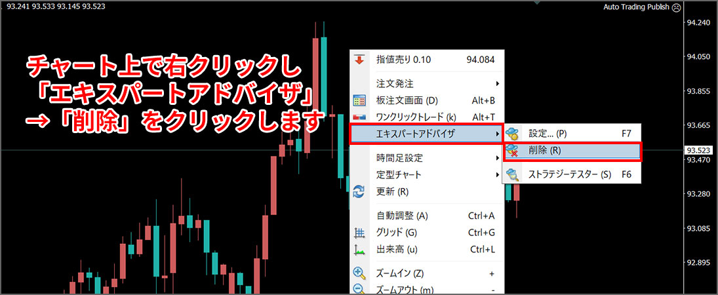This screenshot has width=718, height=295.
Task: Click the Zoom Out magnifier icon
Action: tap(359, 288)
